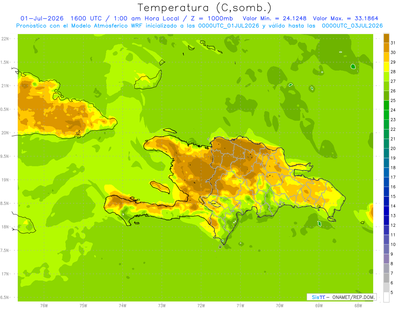Click the "17N" latitude axis label

tap(5, 274)
